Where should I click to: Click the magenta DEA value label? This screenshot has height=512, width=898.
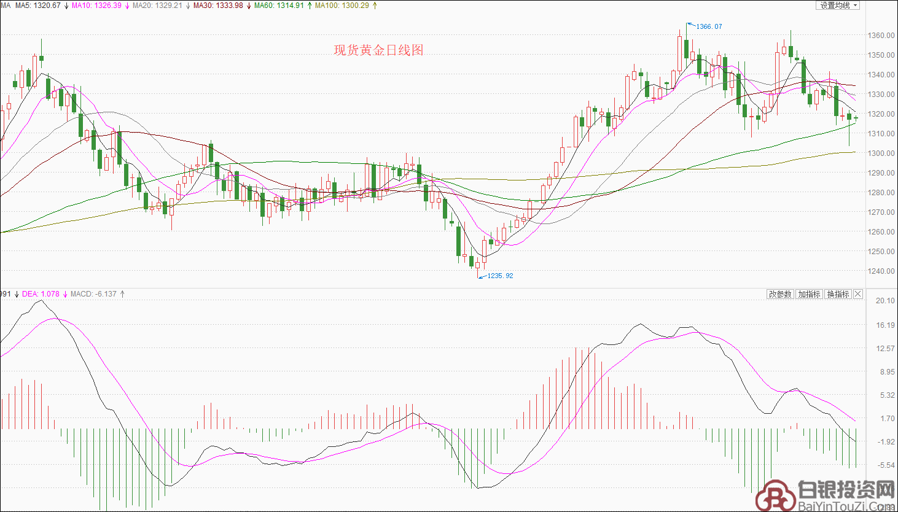(x=41, y=294)
